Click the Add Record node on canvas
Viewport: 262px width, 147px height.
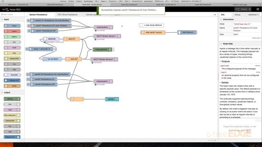[187, 32]
